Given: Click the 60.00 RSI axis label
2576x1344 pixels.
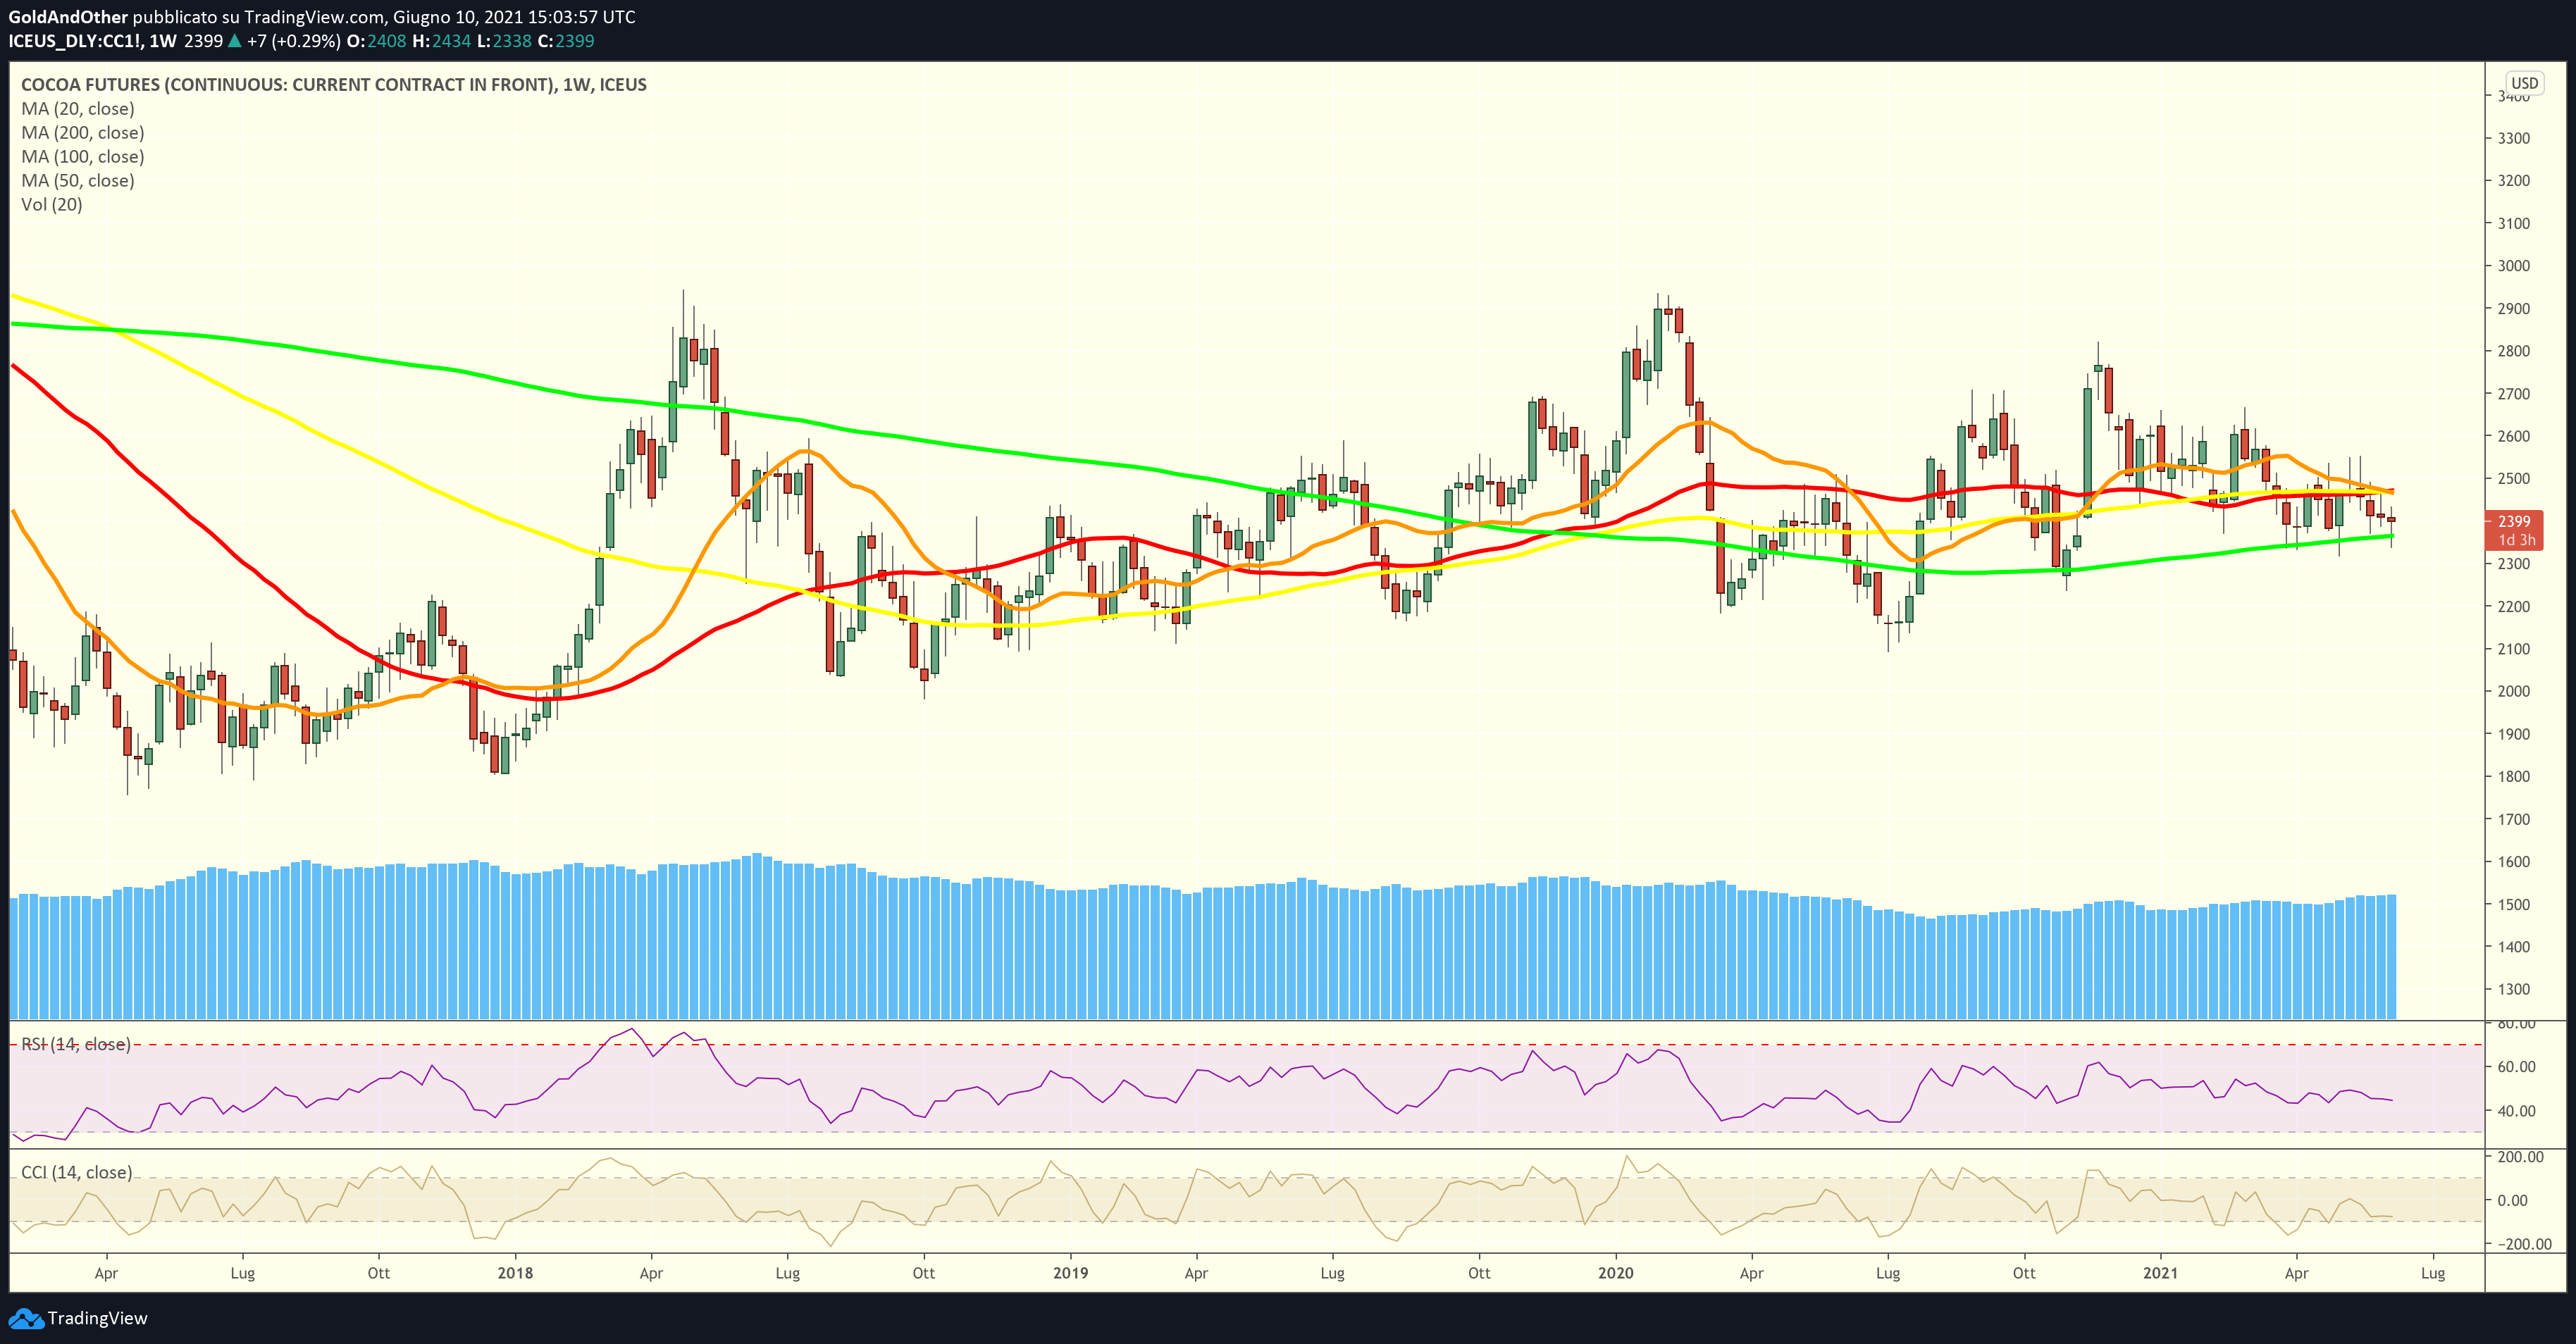Looking at the screenshot, I should 2516,1067.
